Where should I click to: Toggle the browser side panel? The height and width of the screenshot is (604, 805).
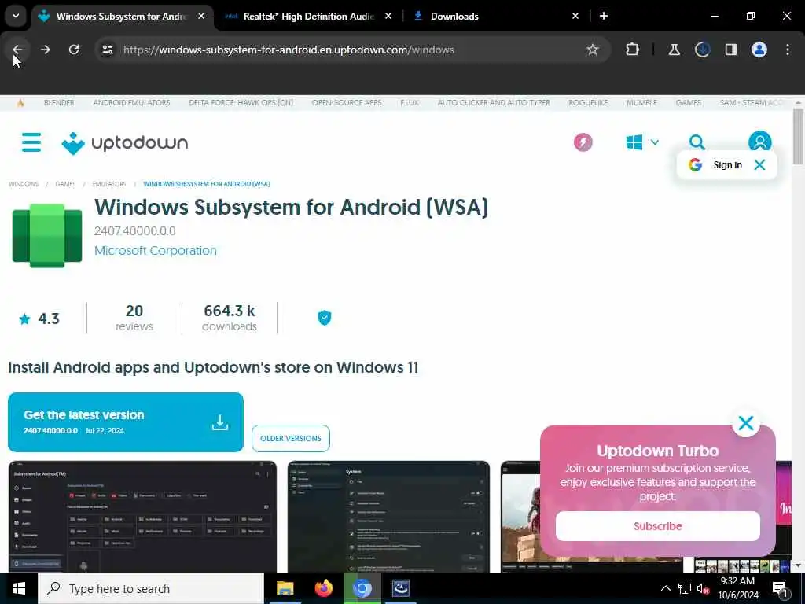pyautogui.click(x=730, y=50)
